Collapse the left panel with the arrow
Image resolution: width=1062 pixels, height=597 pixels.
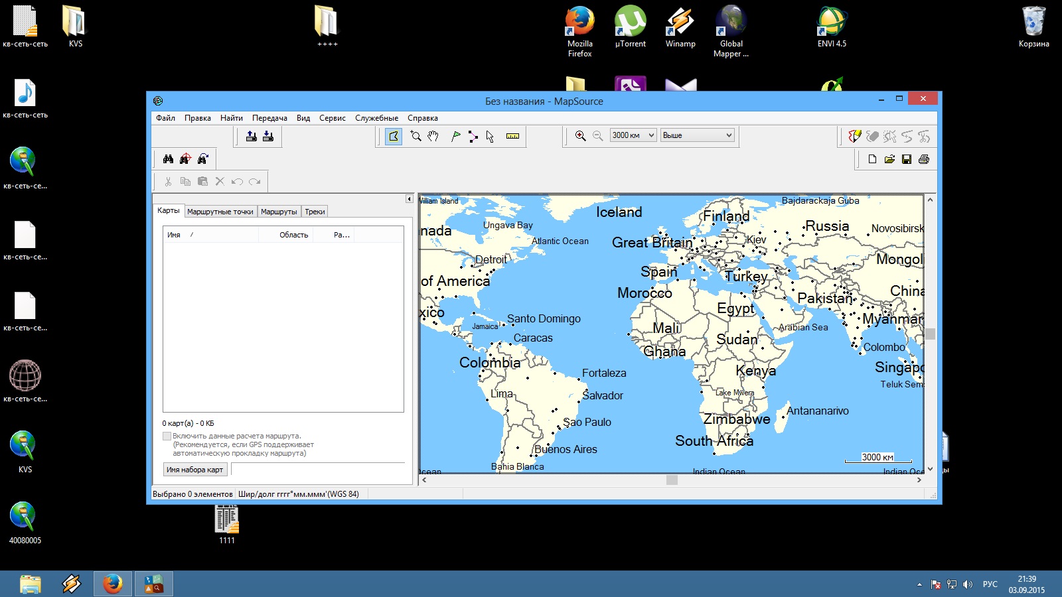click(409, 199)
